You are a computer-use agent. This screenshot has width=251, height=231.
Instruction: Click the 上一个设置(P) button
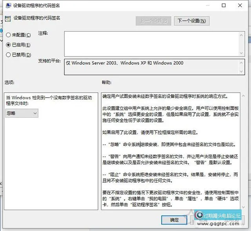point(153,21)
